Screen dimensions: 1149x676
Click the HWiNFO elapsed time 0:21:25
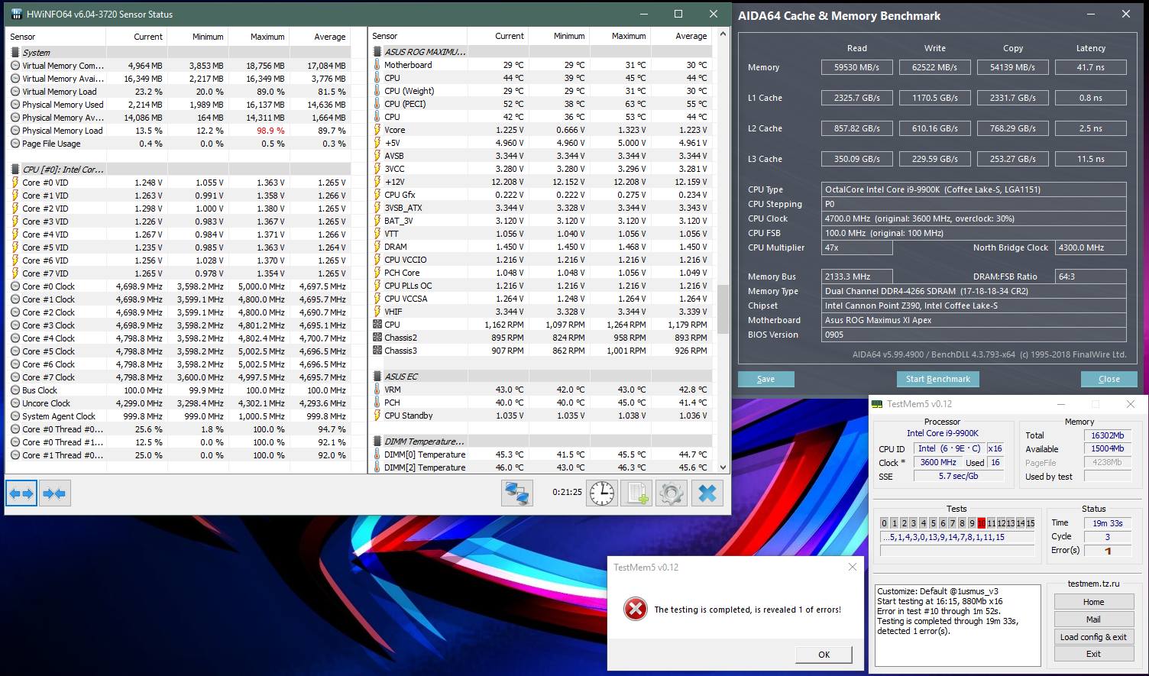[567, 493]
